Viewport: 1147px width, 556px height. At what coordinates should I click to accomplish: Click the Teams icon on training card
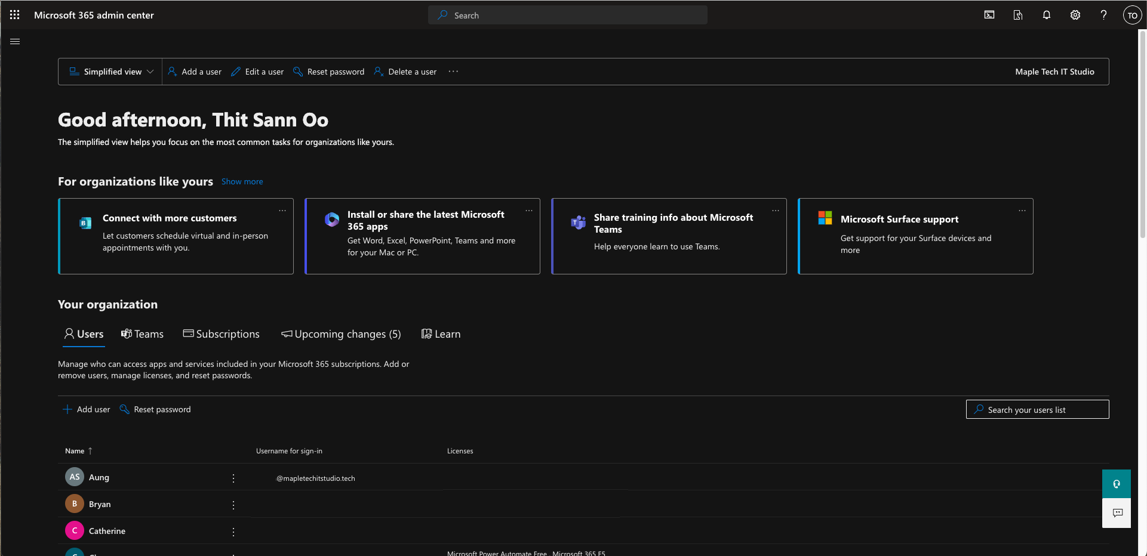(578, 223)
